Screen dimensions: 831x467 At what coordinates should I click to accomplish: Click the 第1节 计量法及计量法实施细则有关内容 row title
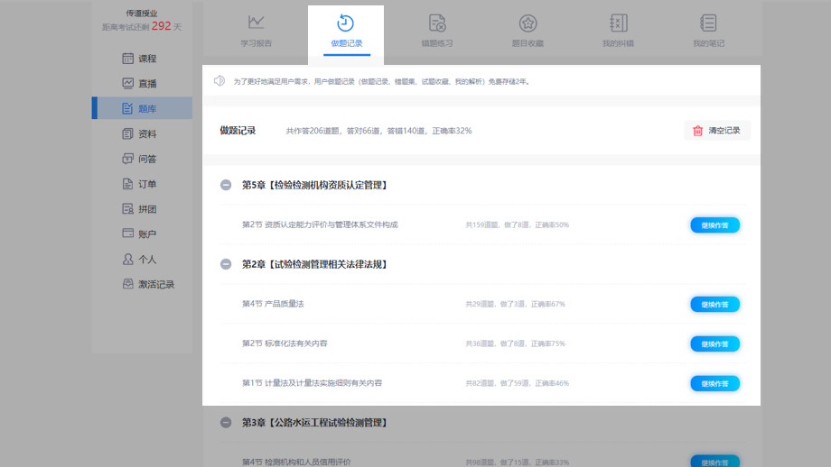(x=312, y=383)
